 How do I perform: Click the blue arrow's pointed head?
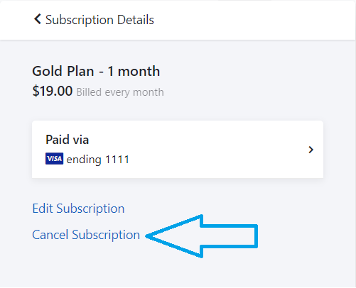(x=174, y=236)
